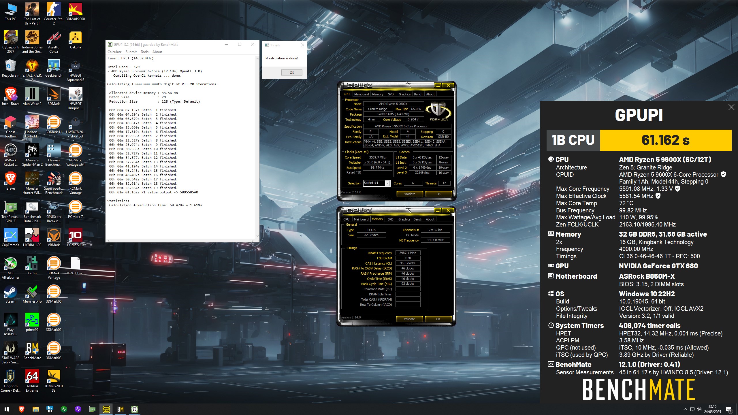This screenshot has height=415, width=738.
Task: Select the Geekbench desktop icon
Action: coord(54,68)
